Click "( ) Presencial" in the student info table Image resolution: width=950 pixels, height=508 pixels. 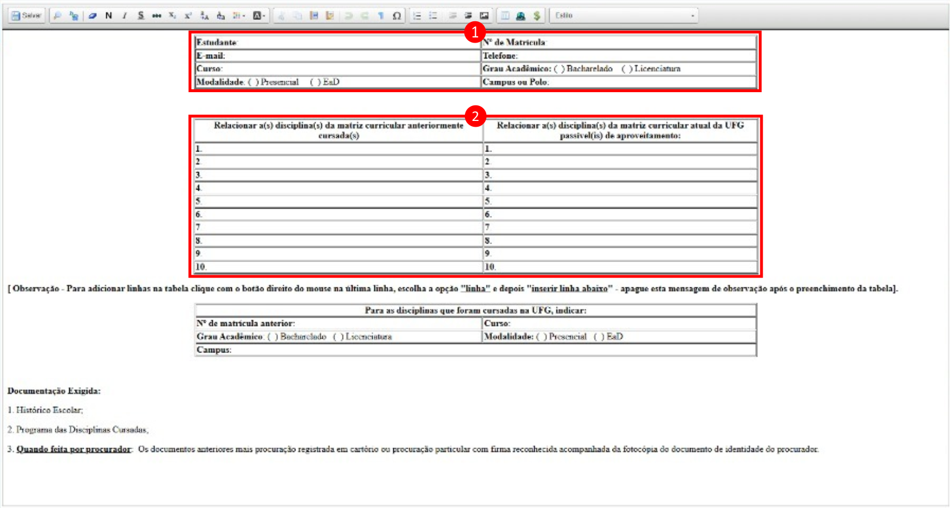[273, 82]
